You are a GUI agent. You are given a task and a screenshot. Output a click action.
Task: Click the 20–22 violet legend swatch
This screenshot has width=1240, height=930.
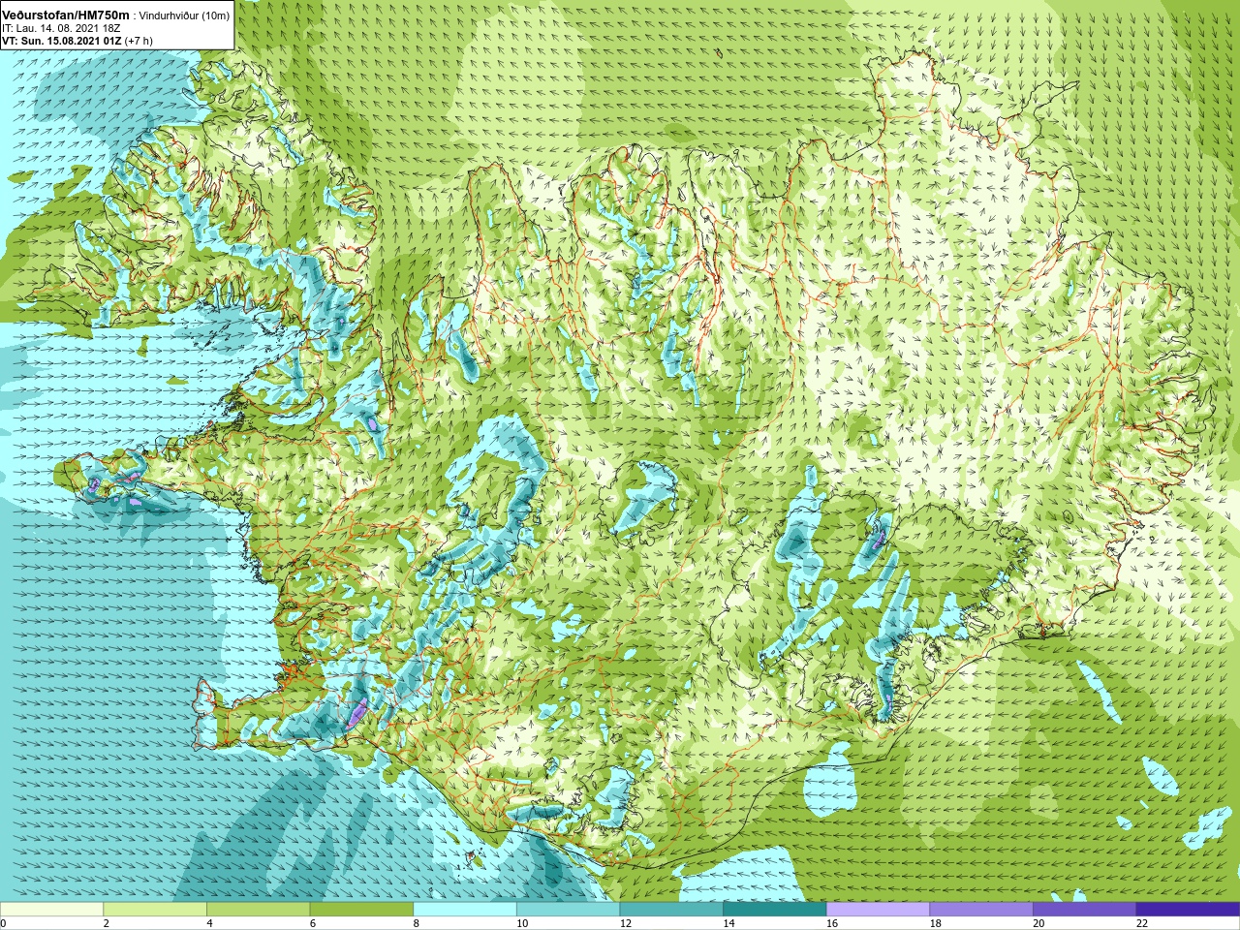(1085, 909)
